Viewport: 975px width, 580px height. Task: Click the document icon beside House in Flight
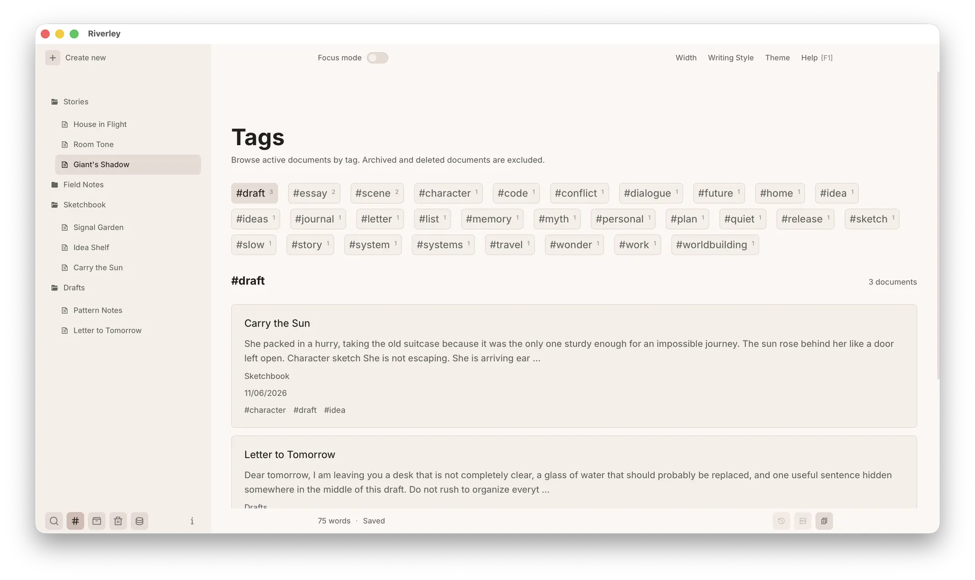pyautogui.click(x=64, y=124)
